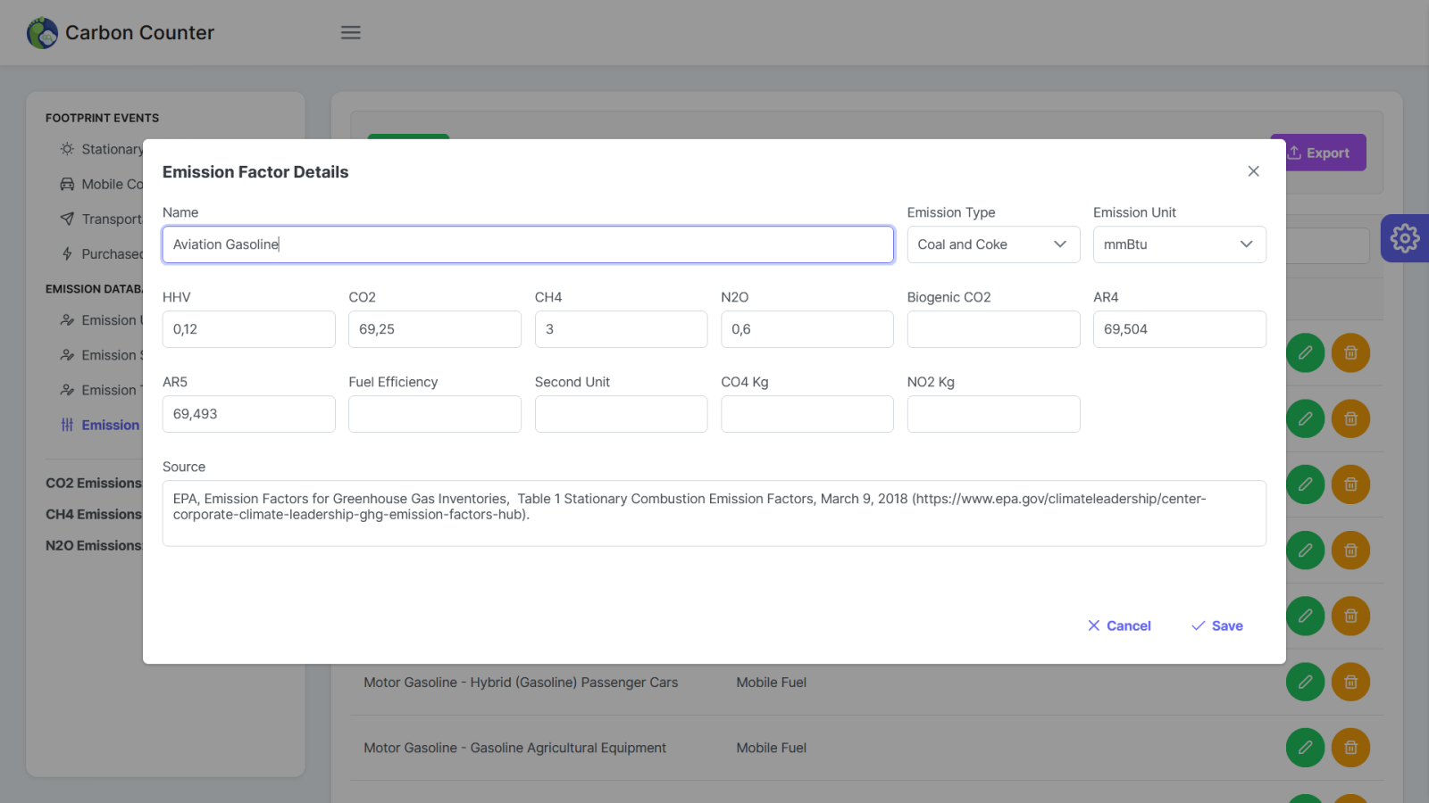The height and width of the screenshot is (803, 1429).
Task: Expand the Emission Unit dropdown
Action: pyautogui.click(x=1179, y=244)
